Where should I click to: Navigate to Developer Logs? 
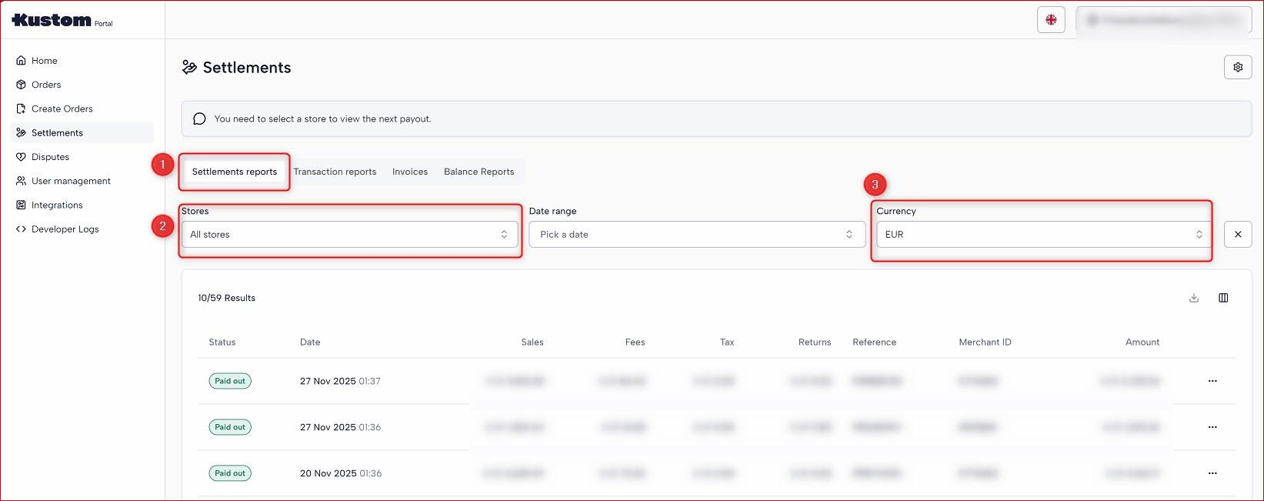tap(65, 229)
